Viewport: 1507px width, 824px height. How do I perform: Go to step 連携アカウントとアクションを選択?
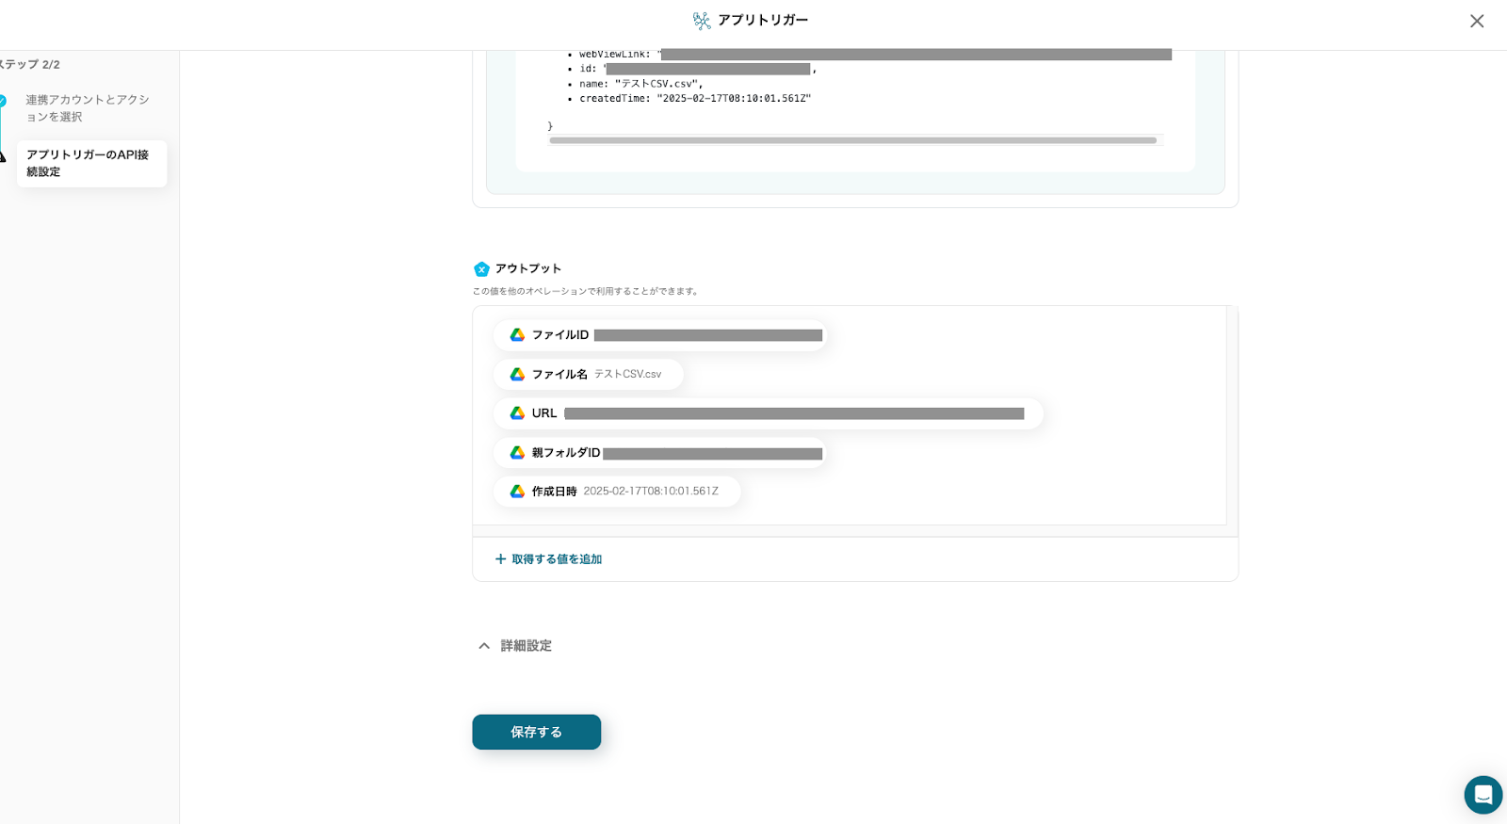tap(87, 108)
